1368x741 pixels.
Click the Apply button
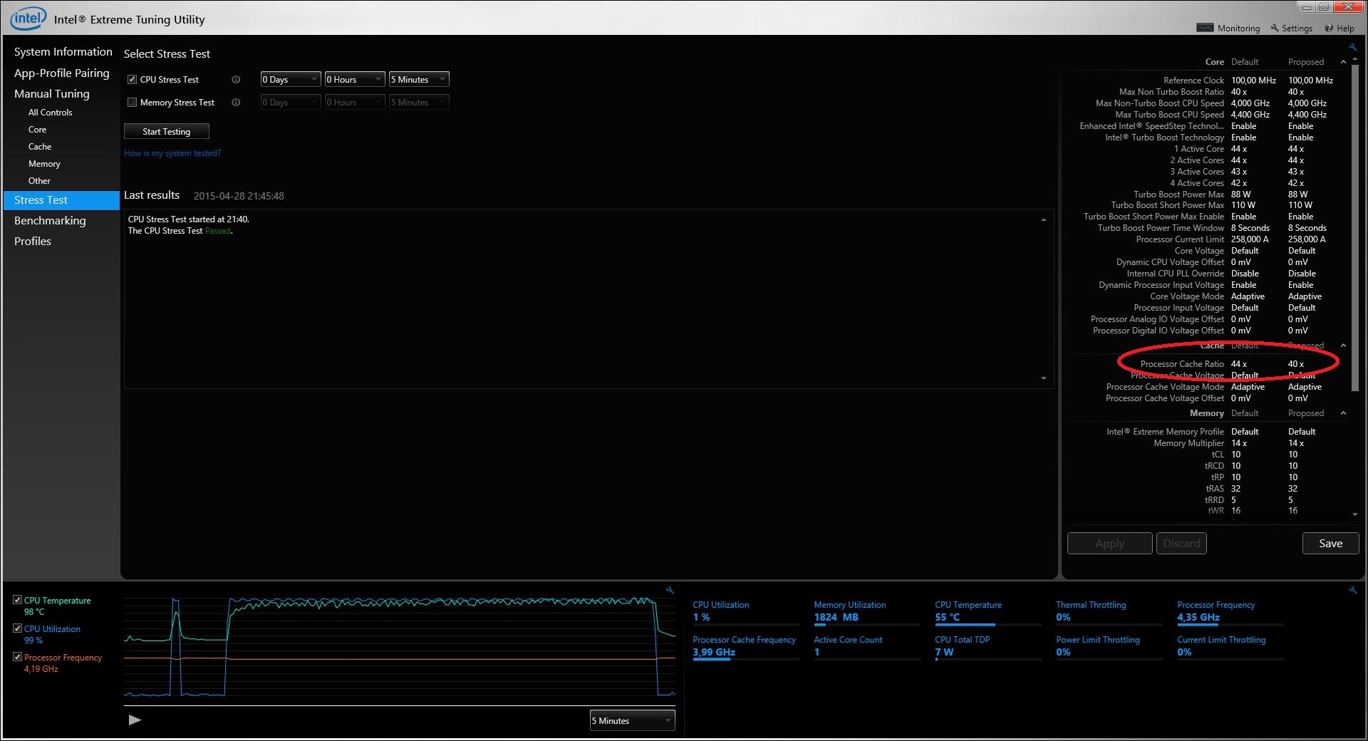tap(1109, 543)
